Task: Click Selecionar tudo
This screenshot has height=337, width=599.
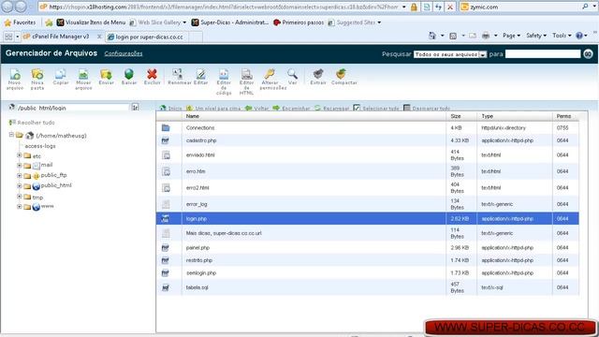Action: (376, 109)
